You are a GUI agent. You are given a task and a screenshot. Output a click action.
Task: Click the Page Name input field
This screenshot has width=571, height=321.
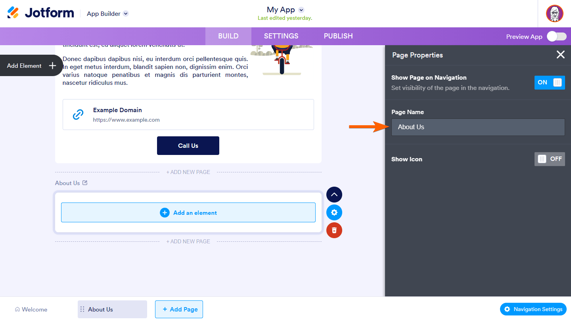478,127
